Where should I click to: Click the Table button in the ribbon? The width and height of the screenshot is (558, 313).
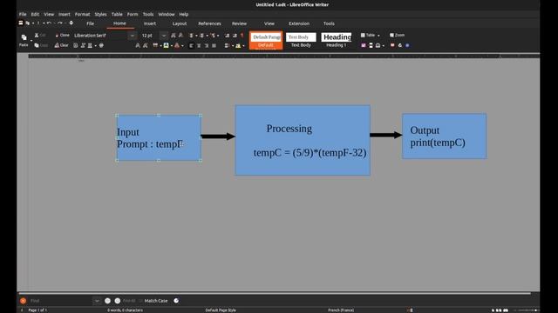tap(368, 35)
